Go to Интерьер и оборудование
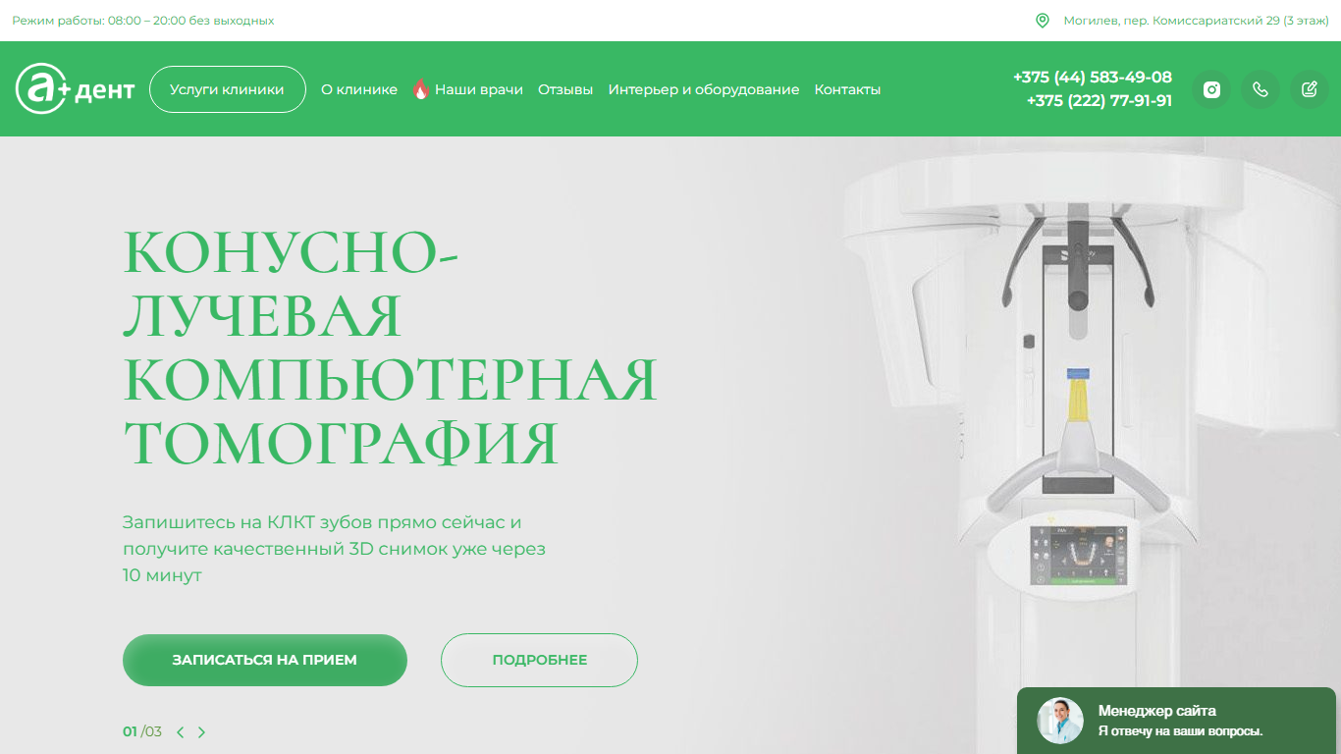Image resolution: width=1341 pixels, height=754 pixels. 704,89
